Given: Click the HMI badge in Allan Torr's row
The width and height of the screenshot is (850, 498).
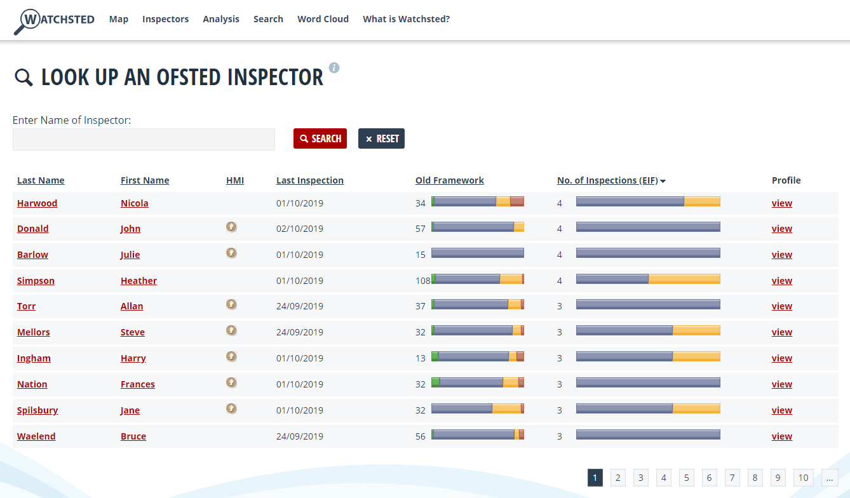Looking at the screenshot, I should point(232,304).
